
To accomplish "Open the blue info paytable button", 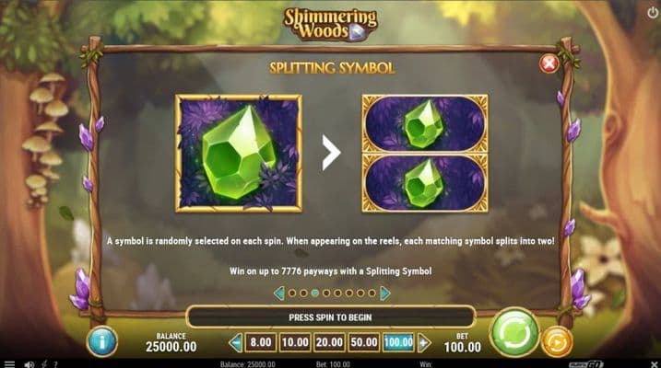I will pos(102,341).
